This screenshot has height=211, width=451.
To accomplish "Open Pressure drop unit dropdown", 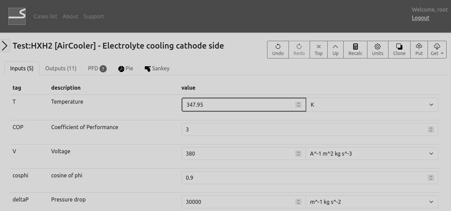I will tap(372, 202).
